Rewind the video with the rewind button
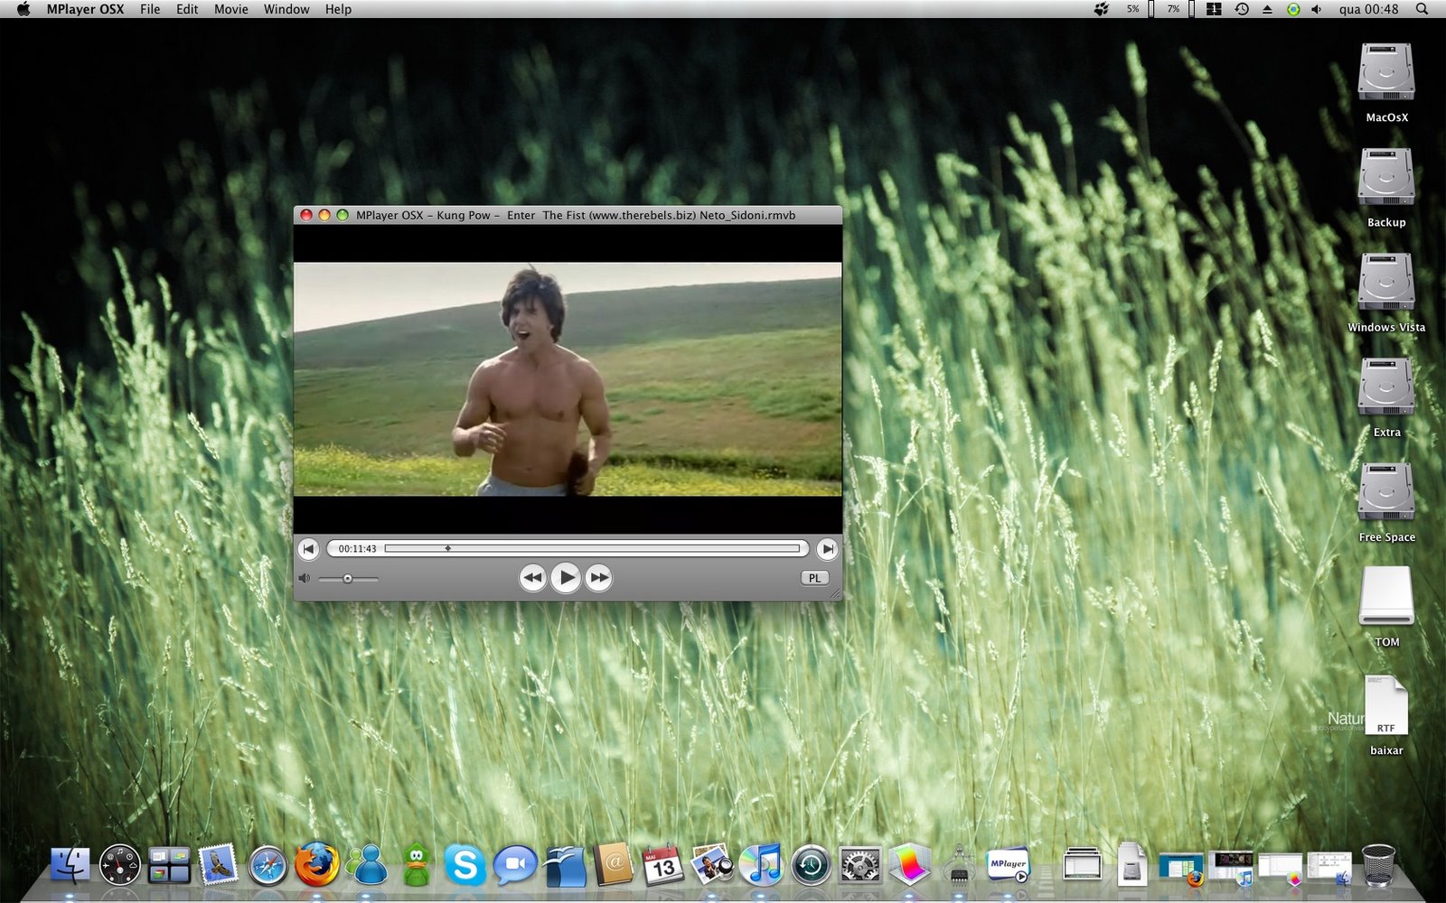Viewport: 1446px width, 903px height. tap(533, 577)
